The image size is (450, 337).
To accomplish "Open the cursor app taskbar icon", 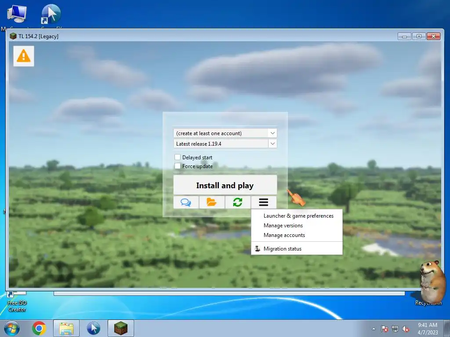I will [94, 328].
